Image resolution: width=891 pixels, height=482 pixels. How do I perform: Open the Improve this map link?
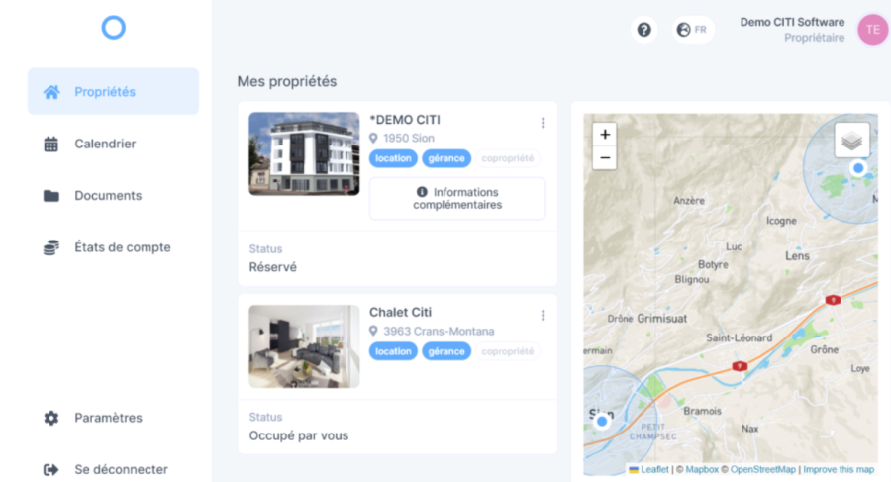(x=838, y=469)
